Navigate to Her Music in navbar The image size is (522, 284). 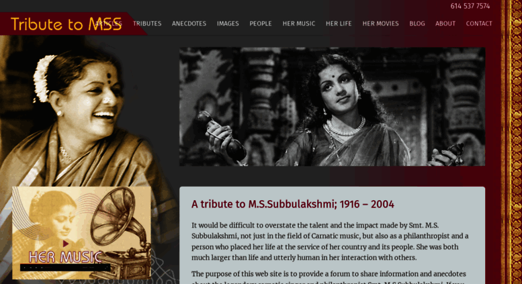click(299, 23)
